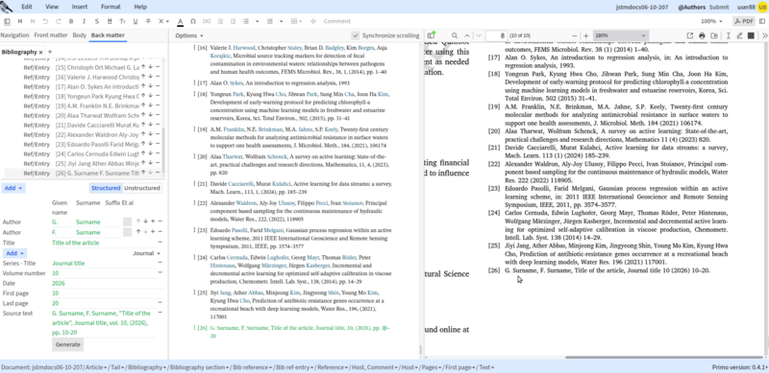
Task: Open the Journal type dropdown
Action: pyautogui.click(x=147, y=253)
